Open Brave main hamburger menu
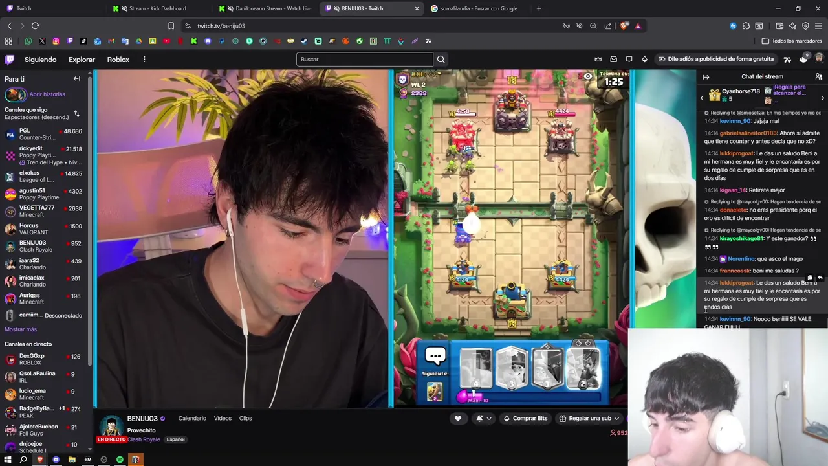This screenshot has width=828, height=466. click(818, 26)
